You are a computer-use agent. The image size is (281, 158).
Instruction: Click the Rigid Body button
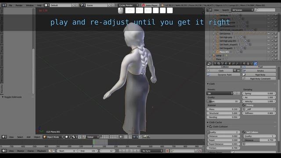[x=259, y=75]
